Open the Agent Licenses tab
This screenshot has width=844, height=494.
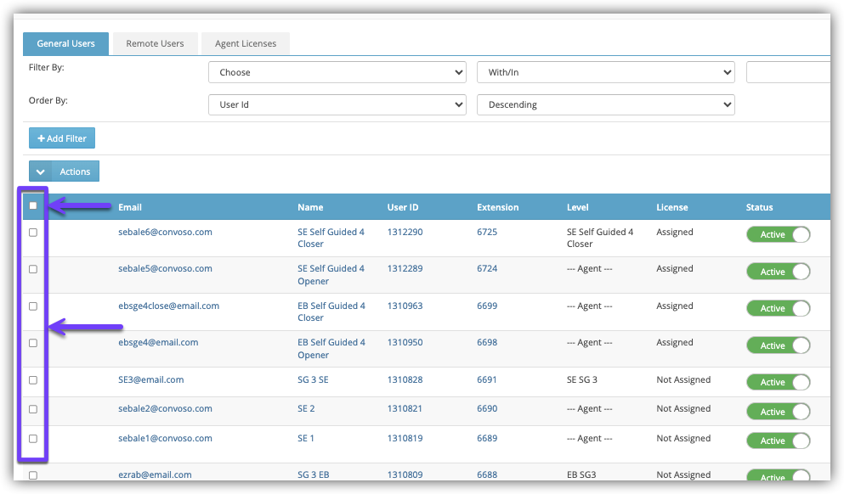click(246, 43)
